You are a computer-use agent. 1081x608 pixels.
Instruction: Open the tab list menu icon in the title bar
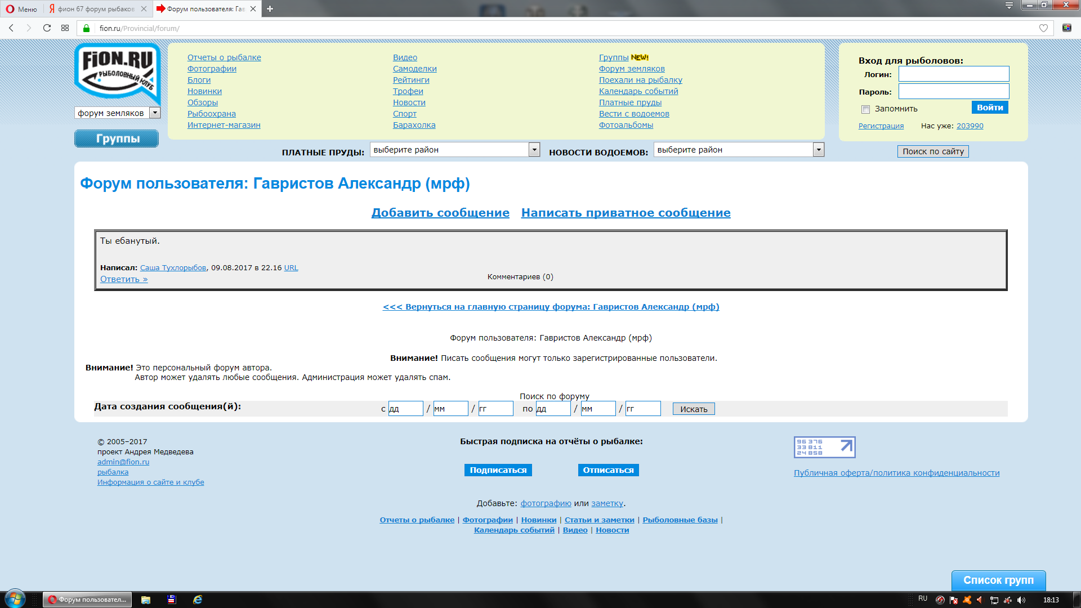pos(1009,6)
